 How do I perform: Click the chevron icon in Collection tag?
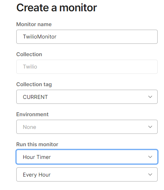pos(150,97)
